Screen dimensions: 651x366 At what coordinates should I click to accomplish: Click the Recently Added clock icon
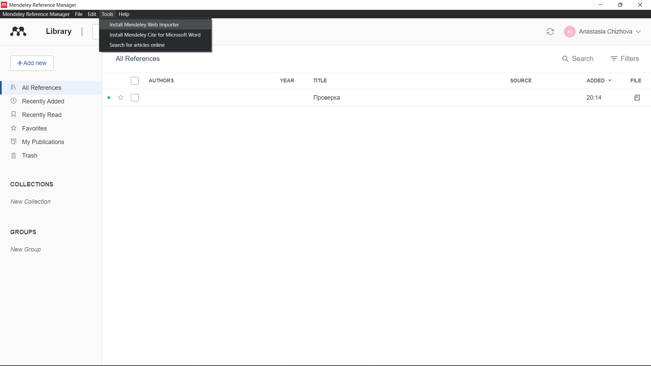pos(14,101)
